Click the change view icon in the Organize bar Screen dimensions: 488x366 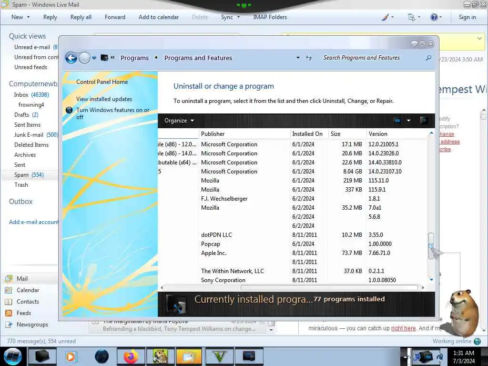pyautogui.click(x=397, y=121)
